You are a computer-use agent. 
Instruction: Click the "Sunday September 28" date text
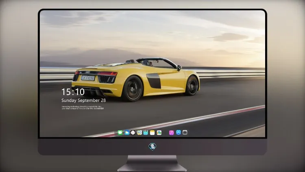point(84,100)
